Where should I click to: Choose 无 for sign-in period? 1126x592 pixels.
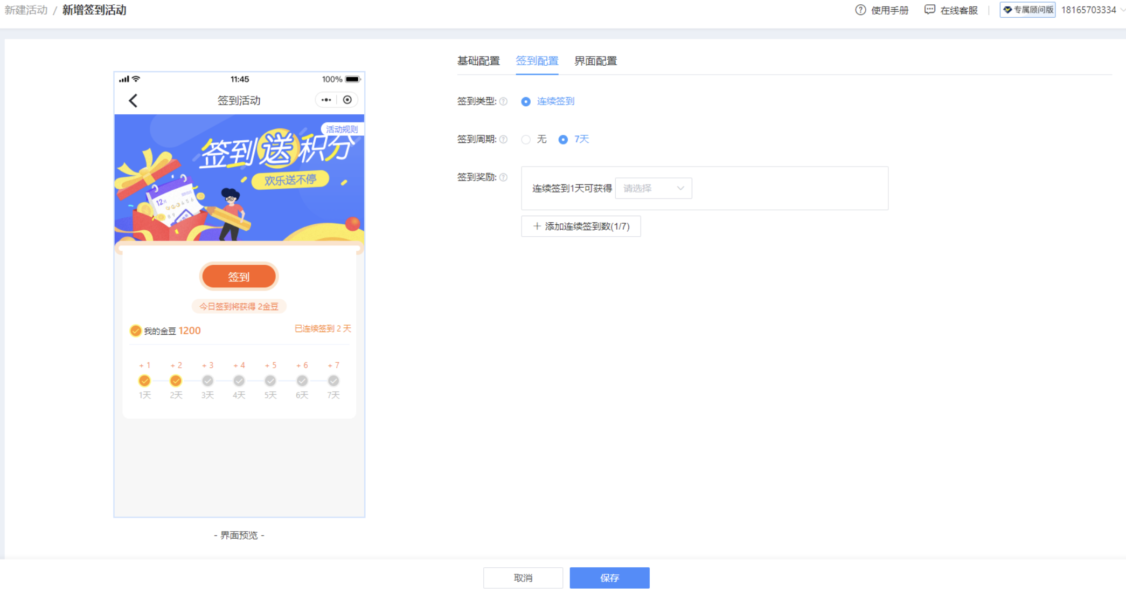click(x=526, y=140)
